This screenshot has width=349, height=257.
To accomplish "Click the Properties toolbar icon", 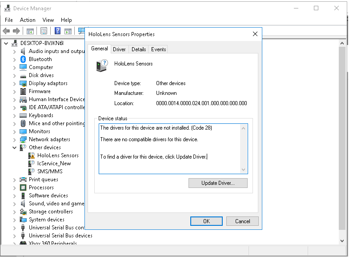I will tap(44, 31).
